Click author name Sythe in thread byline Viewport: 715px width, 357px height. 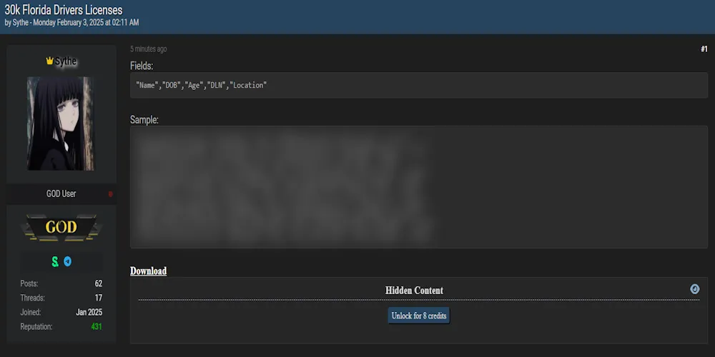[x=21, y=23]
